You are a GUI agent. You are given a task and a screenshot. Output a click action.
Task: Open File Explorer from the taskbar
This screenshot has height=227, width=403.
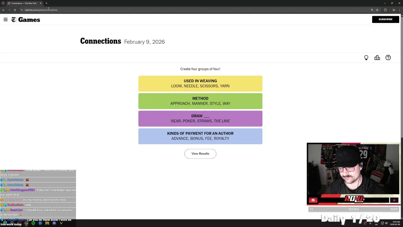click(47, 223)
